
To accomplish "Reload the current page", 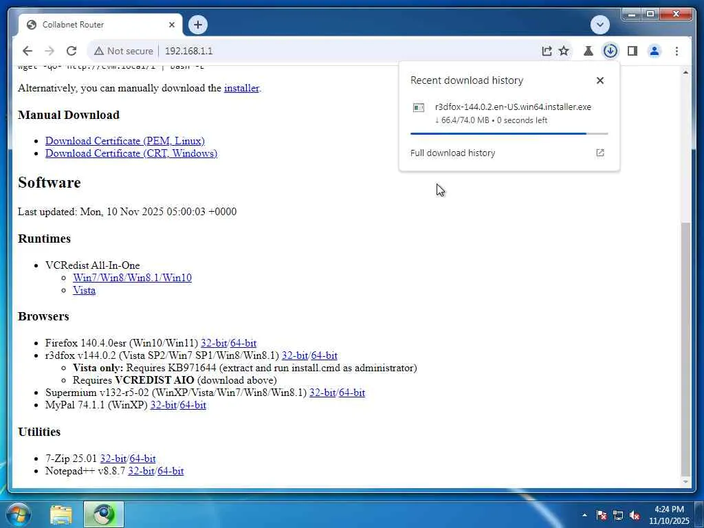I will click(71, 51).
